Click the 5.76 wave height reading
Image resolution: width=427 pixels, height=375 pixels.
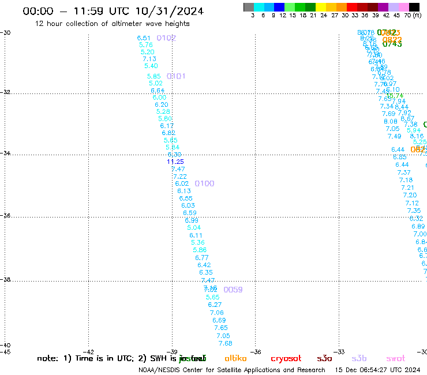[145, 44]
